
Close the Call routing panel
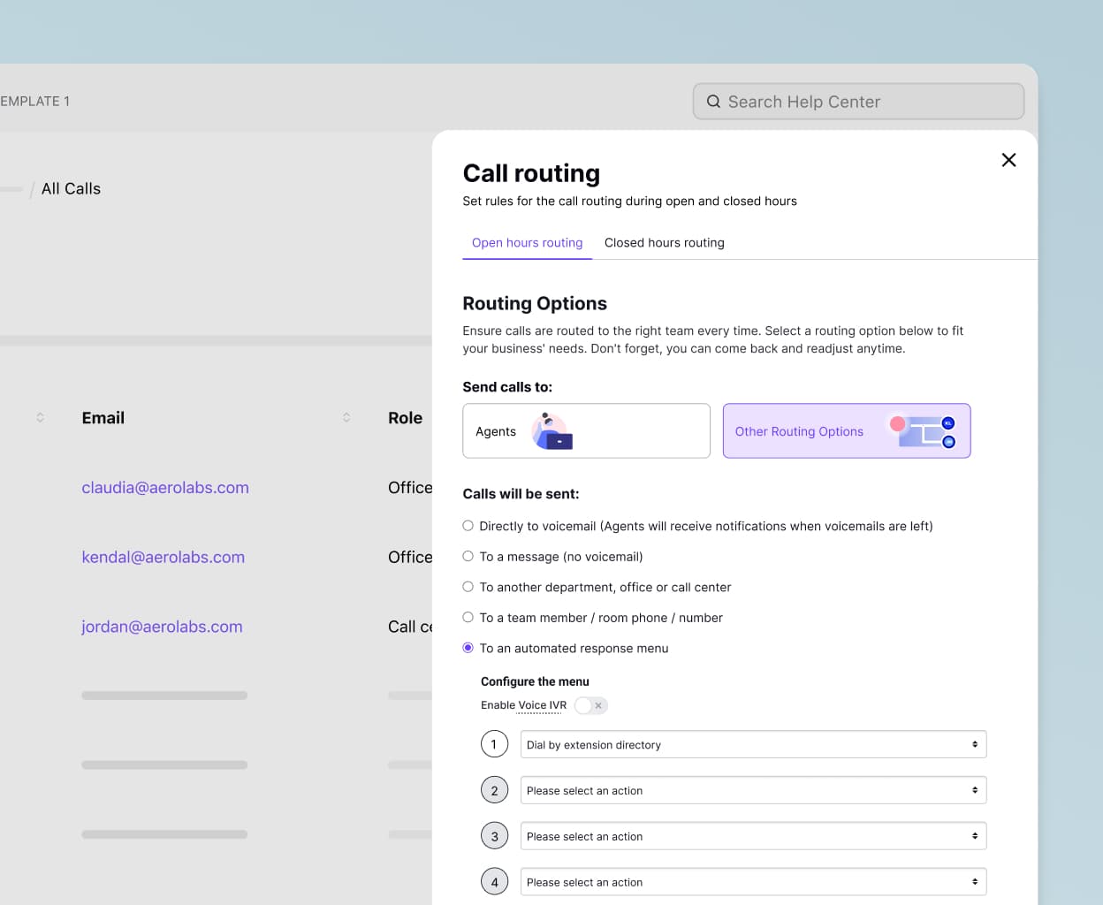[1008, 160]
